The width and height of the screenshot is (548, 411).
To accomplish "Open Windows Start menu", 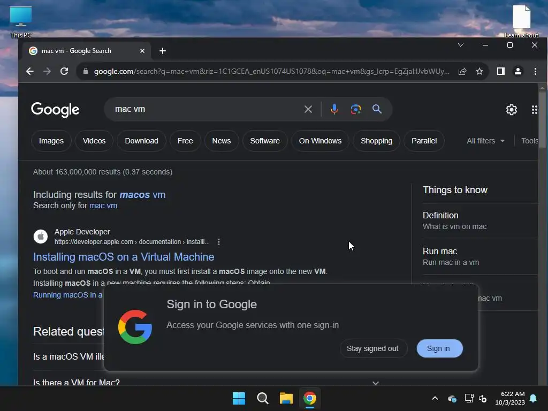I will pos(239,398).
